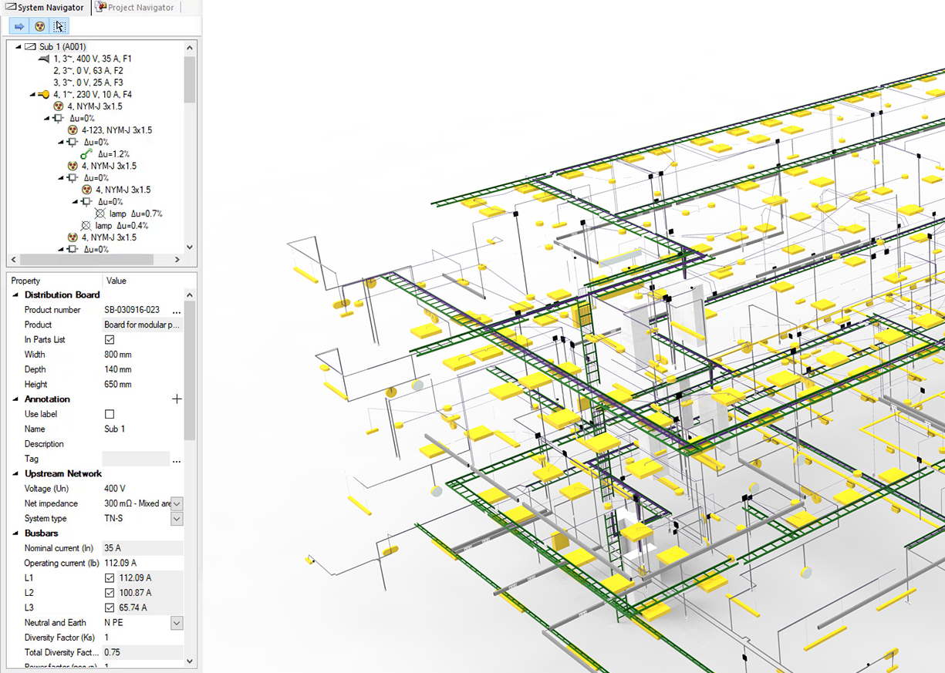
Task: Toggle the cable display toolbar icon
Action: [x=40, y=26]
